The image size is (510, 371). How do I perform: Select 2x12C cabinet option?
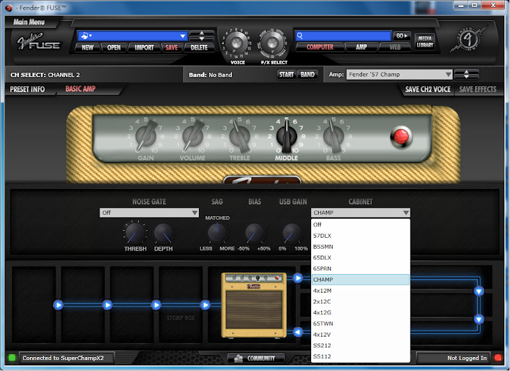(360, 302)
